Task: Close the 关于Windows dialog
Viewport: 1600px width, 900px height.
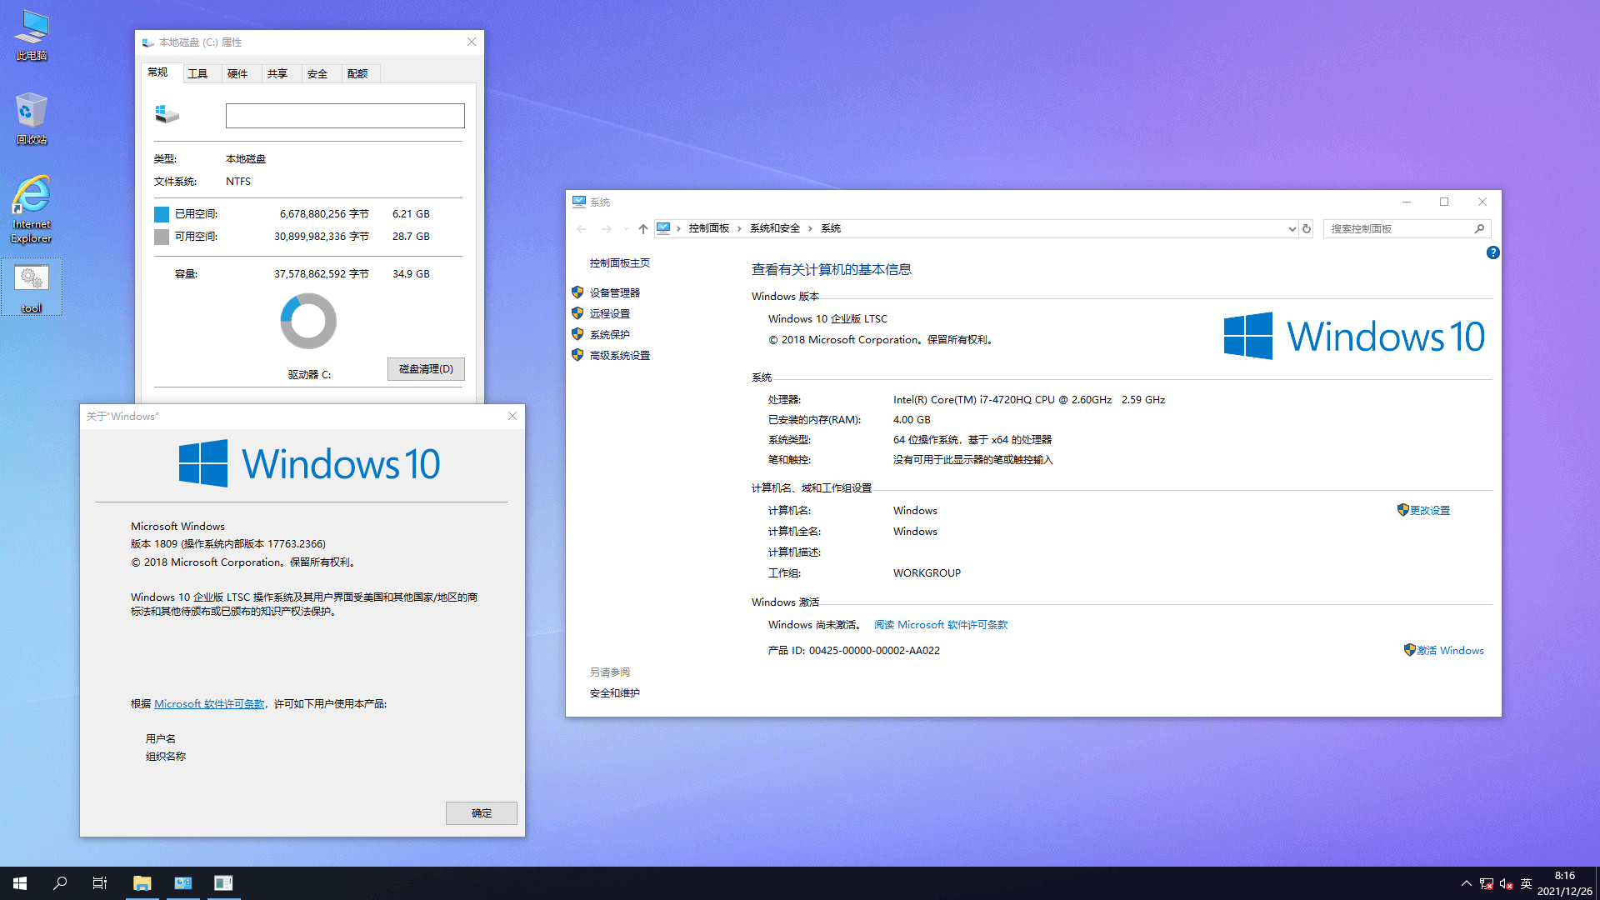Action: click(512, 416)
